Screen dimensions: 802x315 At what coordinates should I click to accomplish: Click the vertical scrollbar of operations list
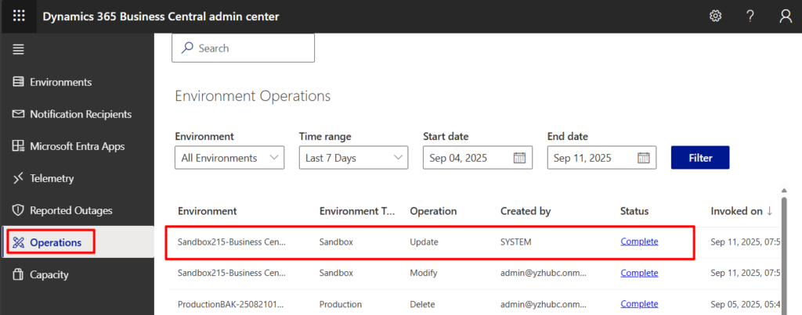tap(784, 250)
